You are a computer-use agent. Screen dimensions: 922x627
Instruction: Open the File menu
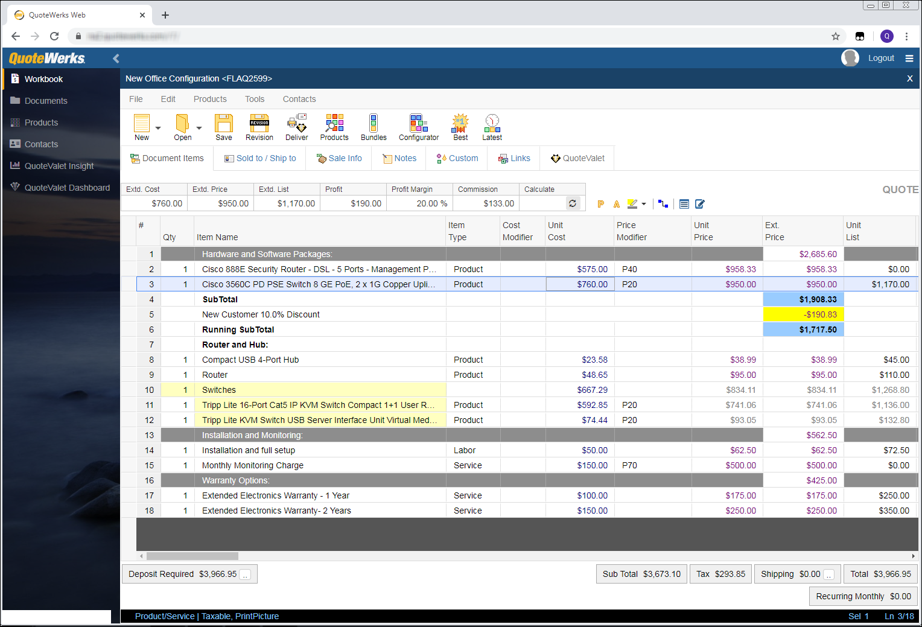[x=136, y=99]
